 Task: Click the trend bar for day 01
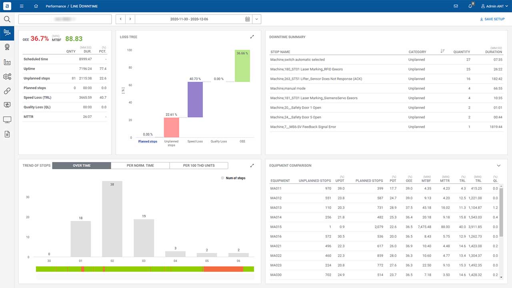[x=81, y=239]
